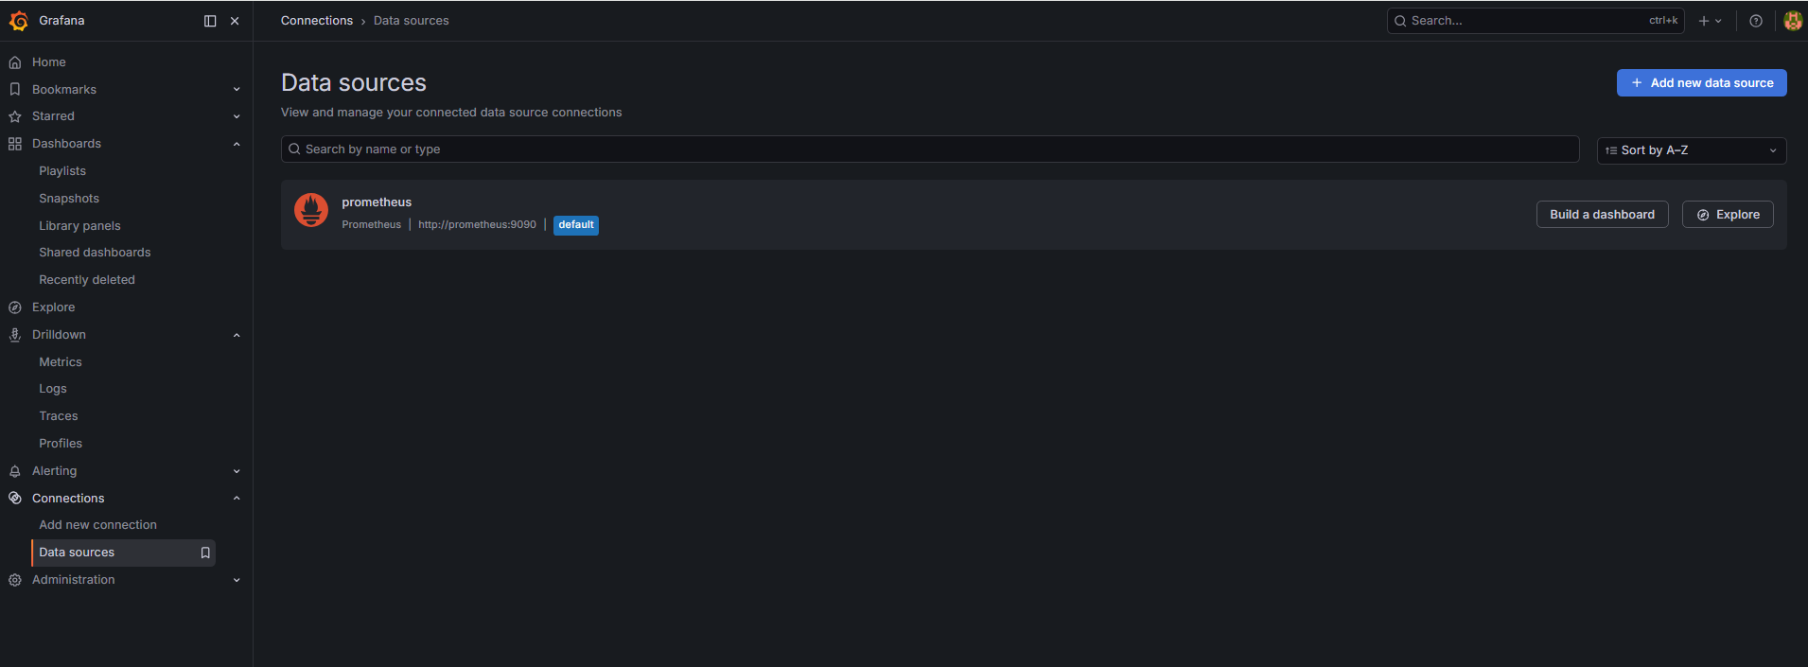Click the Prometheus type label text

point(371,225)
